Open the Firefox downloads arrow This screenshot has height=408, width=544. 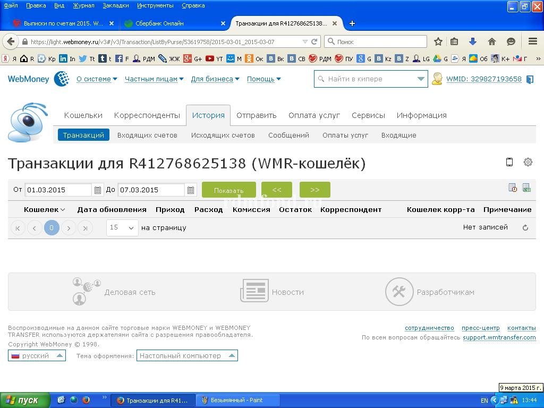tap(472, 41)
